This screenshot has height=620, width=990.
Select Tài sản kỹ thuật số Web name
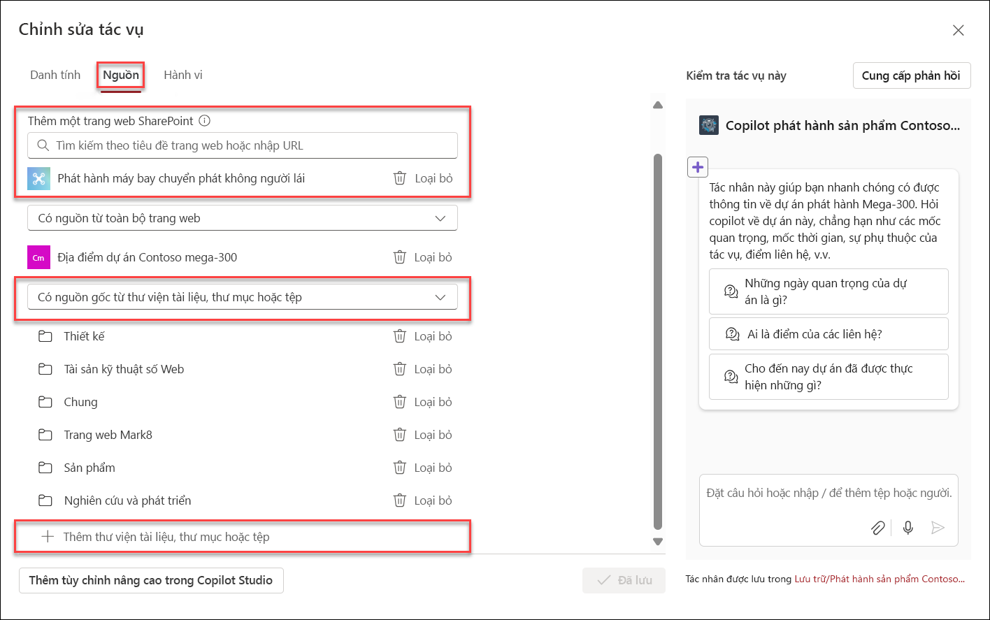pyautogui.click(x=124, y=369)
